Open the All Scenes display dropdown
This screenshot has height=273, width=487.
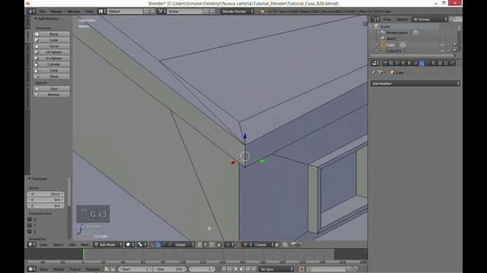tap(430, 19)
